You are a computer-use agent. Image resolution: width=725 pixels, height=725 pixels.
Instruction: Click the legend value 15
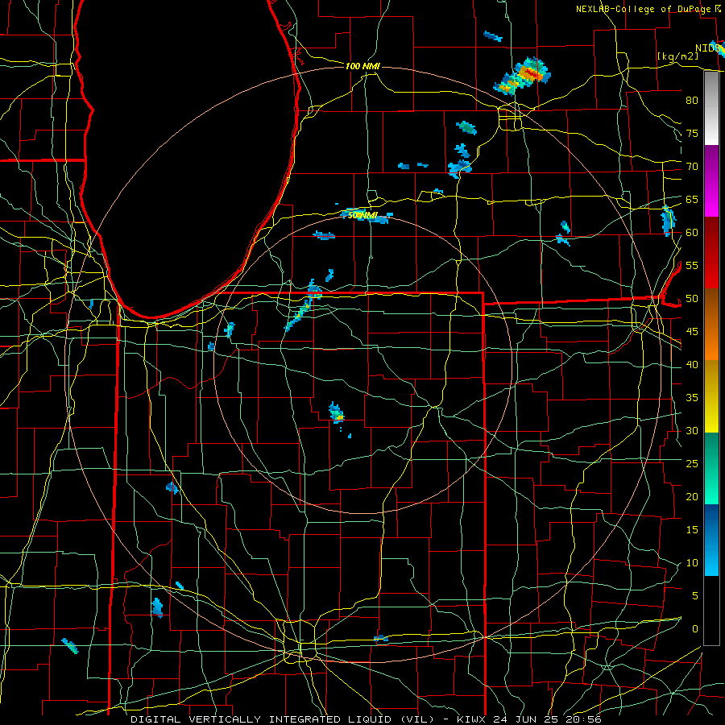[692, 530]
